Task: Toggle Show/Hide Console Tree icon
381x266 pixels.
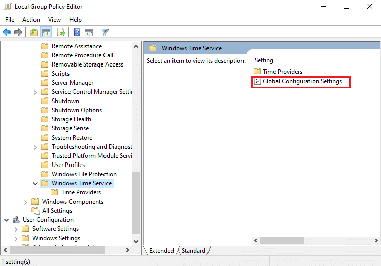Action: (46, 32)
